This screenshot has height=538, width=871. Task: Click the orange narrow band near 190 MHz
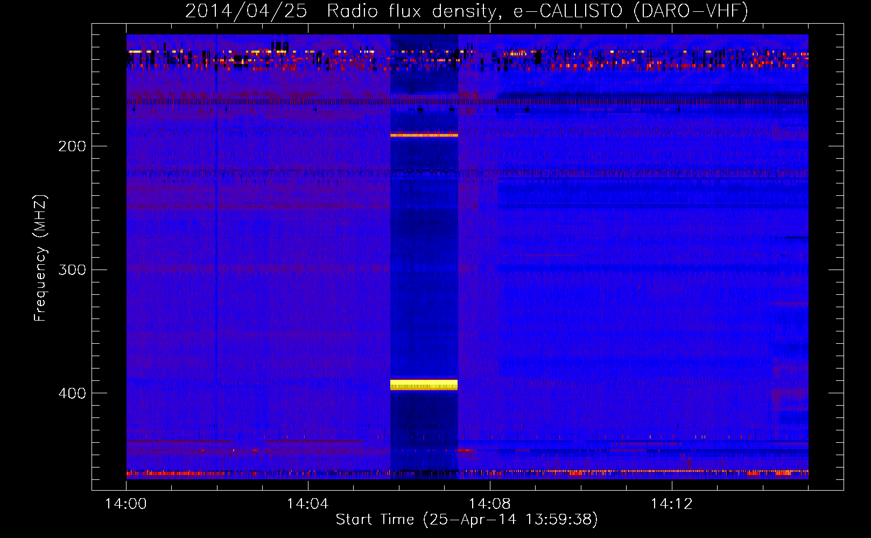point(424,135)
